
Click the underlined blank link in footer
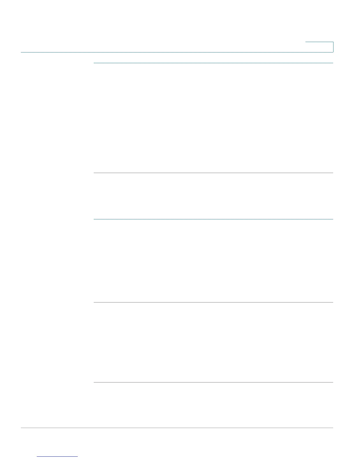(x=57, y=456)
